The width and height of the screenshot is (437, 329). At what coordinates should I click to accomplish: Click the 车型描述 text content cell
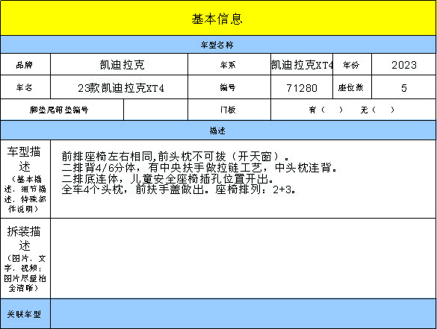[243, 179]
